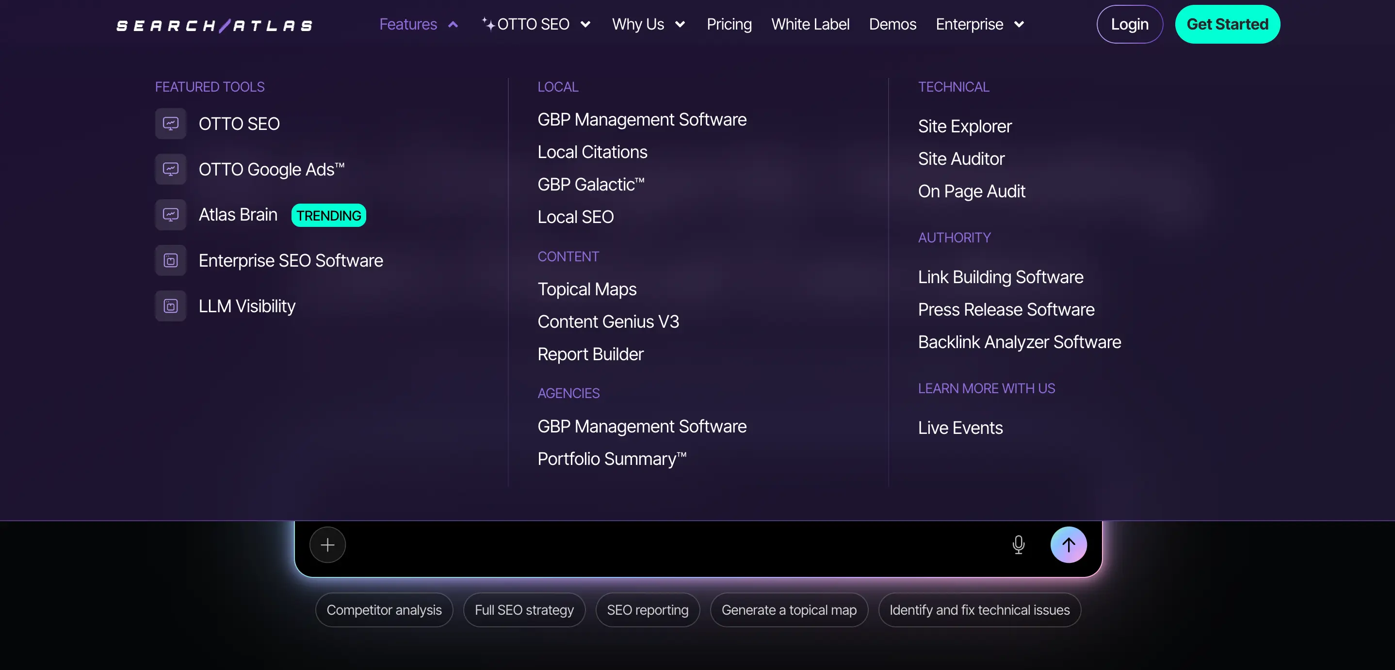Click the OTTO Google Ads icon
The height and width of the screenshot is (670, 1395).
(x=171, y=169)
